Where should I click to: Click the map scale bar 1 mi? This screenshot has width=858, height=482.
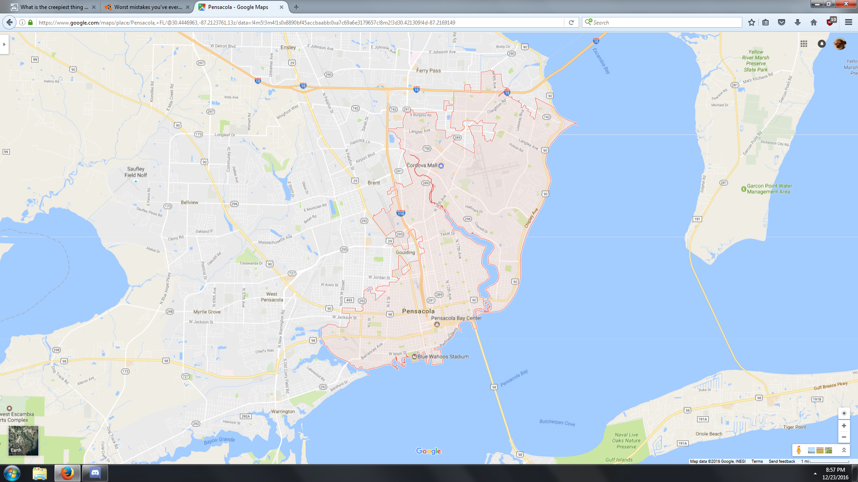pos(825,461)
